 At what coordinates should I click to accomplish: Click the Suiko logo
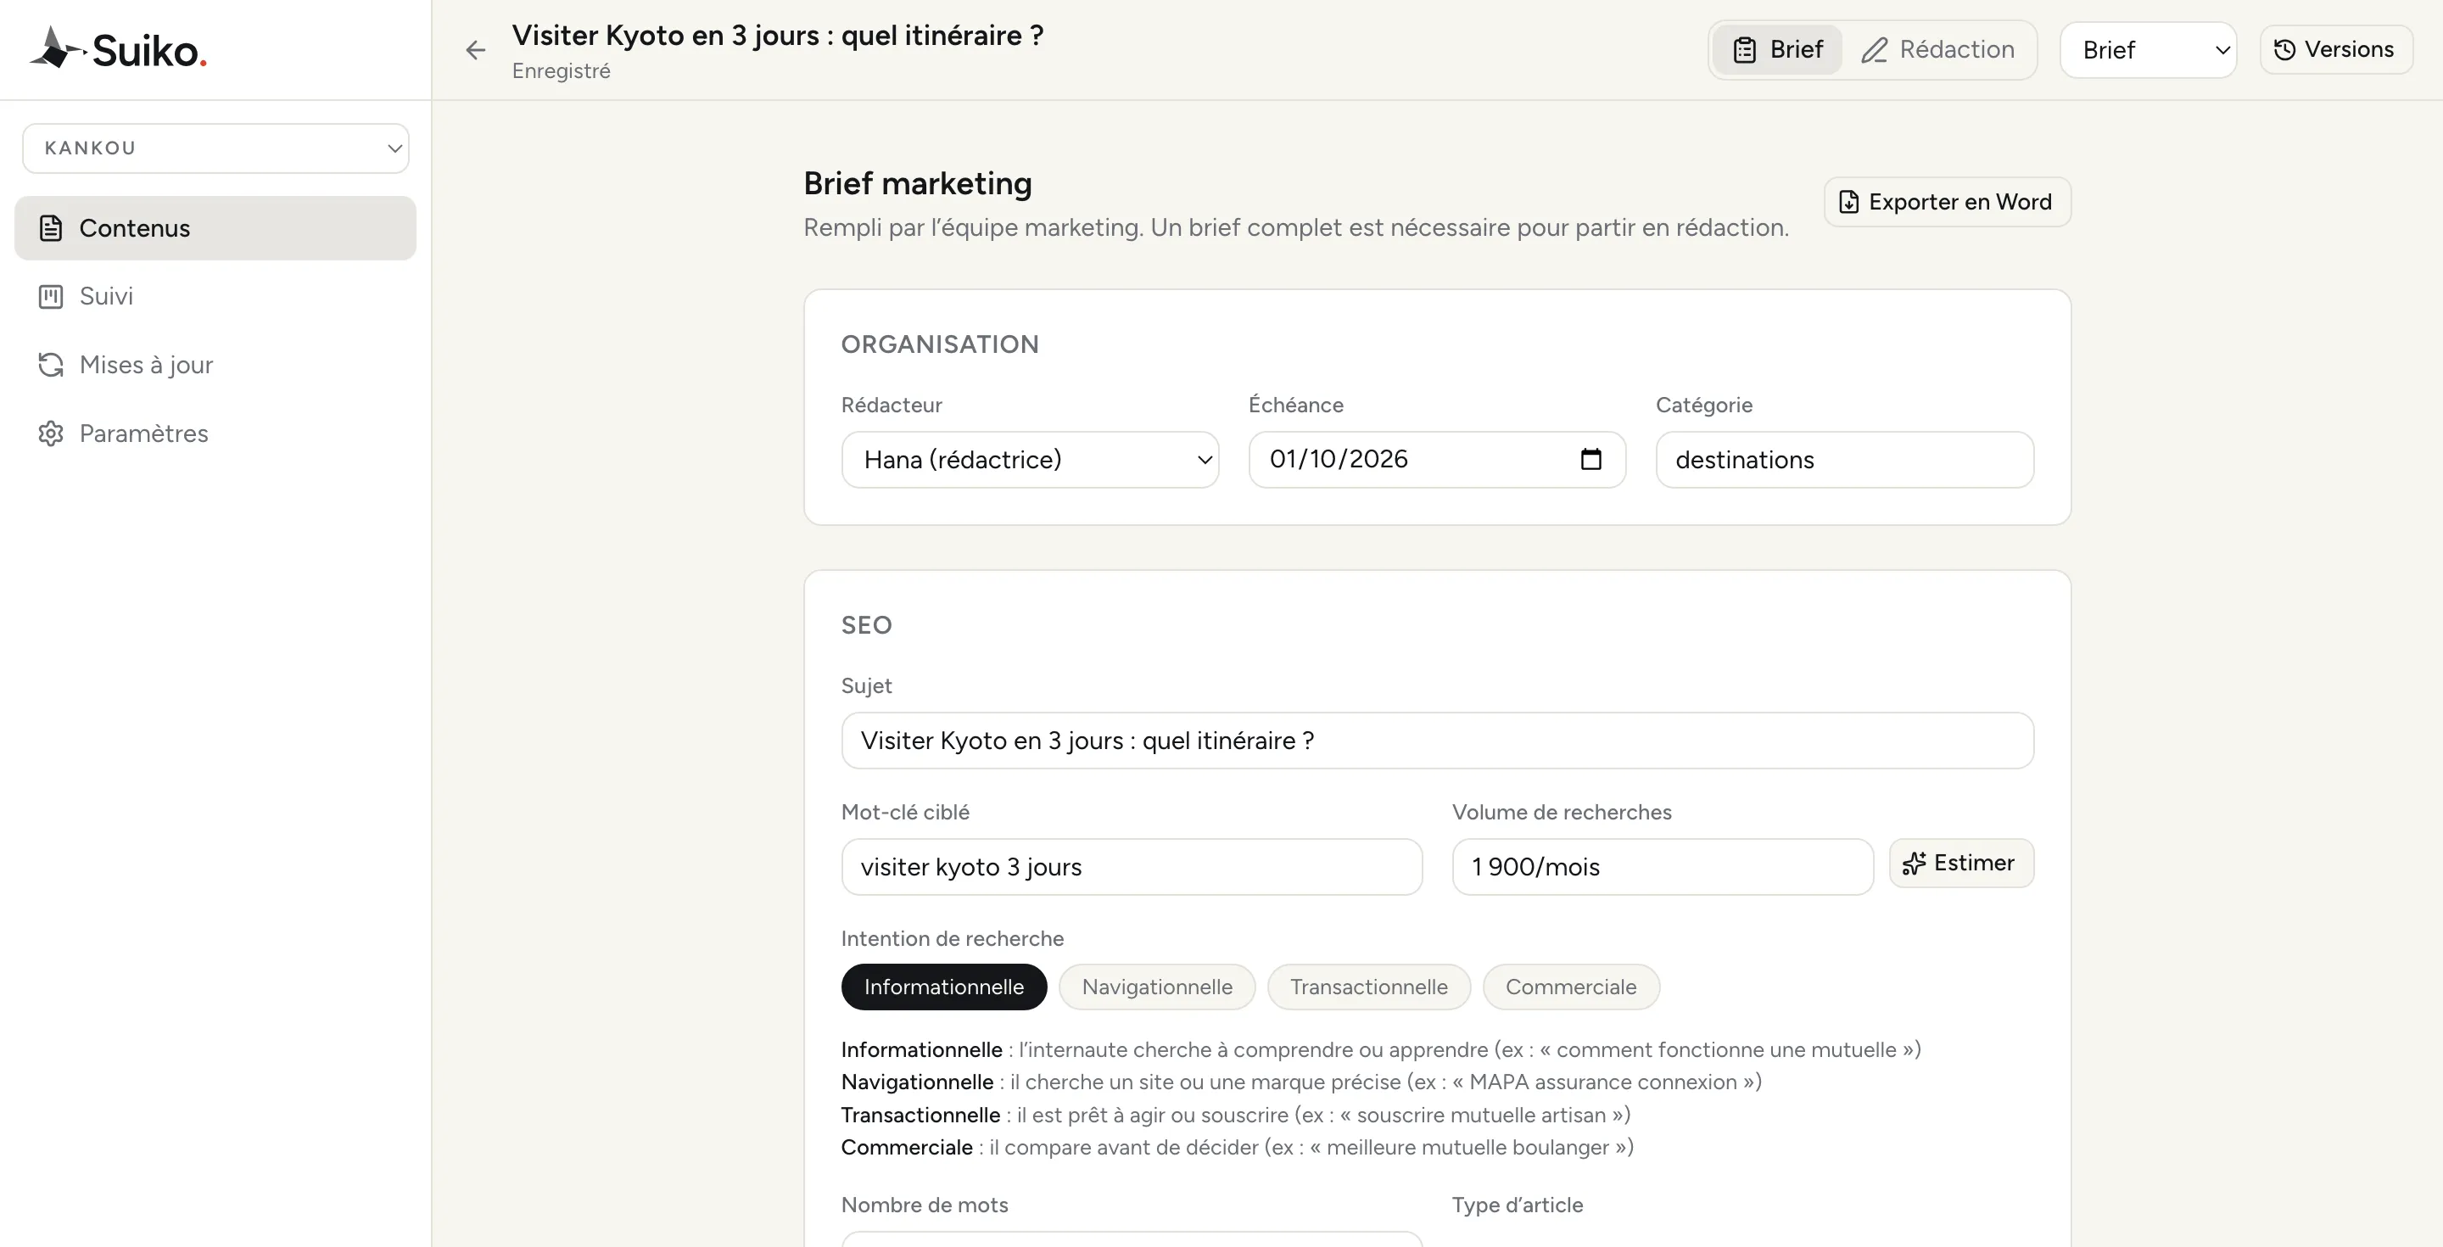[119, 49]
